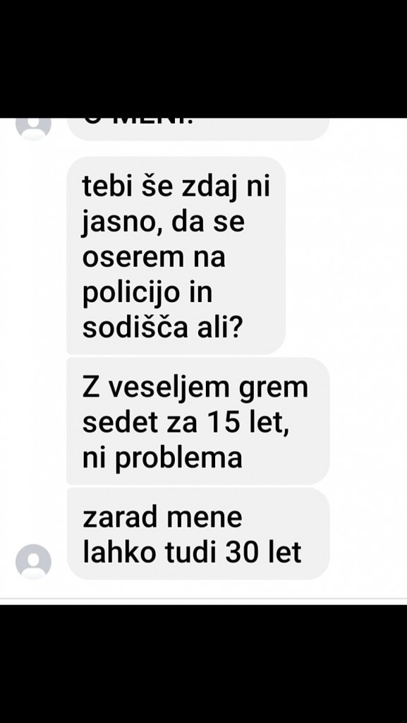Select the message starting 'tebi še zdaj ni'

coord(176,256)
